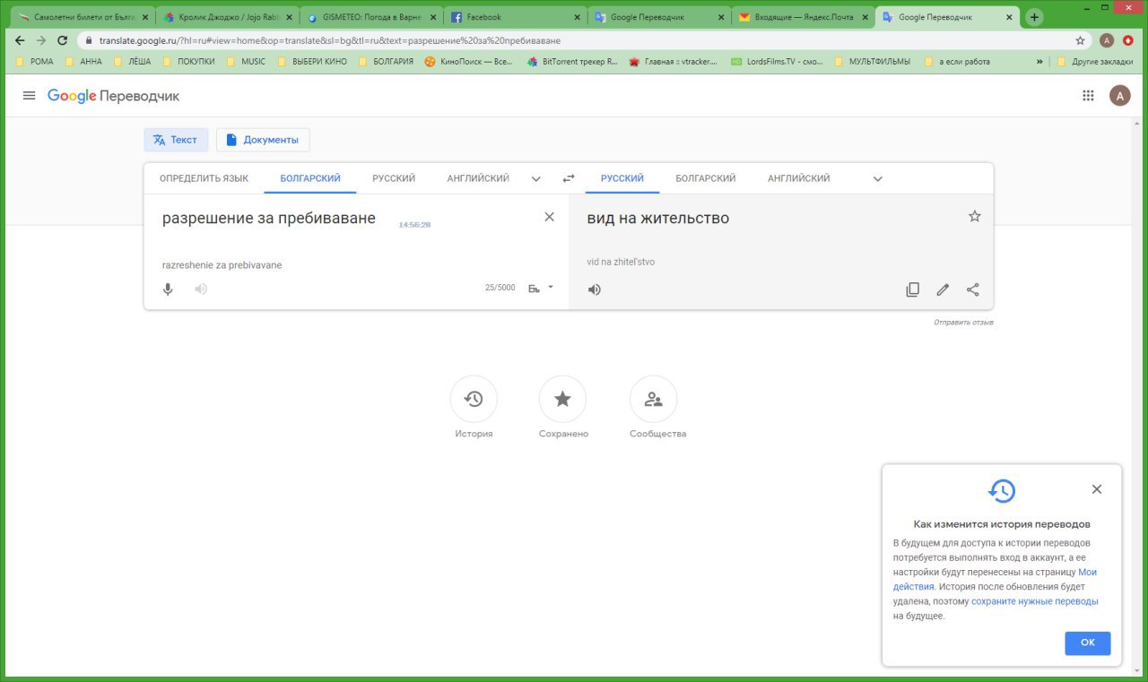Open БОЛГАРИЯ bookmarks folder
This screenshot has height=682, width=1148.
point(386,62)
